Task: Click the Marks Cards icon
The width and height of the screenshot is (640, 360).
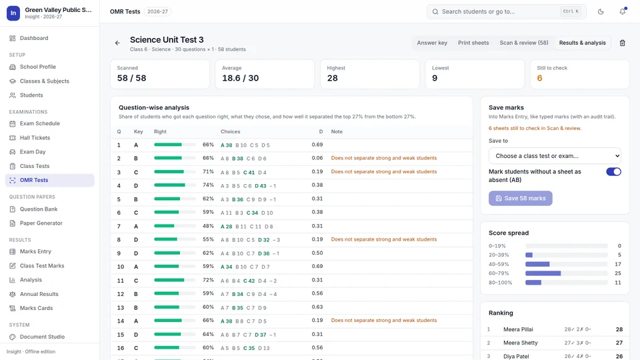Action: click(12, 308)
